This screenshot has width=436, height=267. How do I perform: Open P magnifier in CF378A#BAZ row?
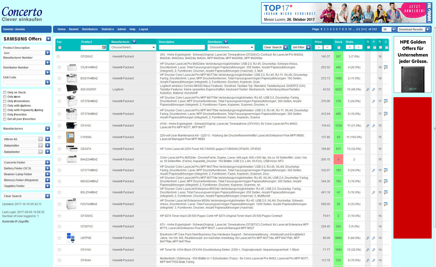pos(374,101)
